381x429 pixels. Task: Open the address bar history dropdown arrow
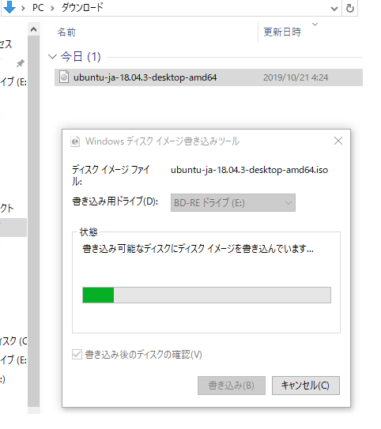point(334,9)
